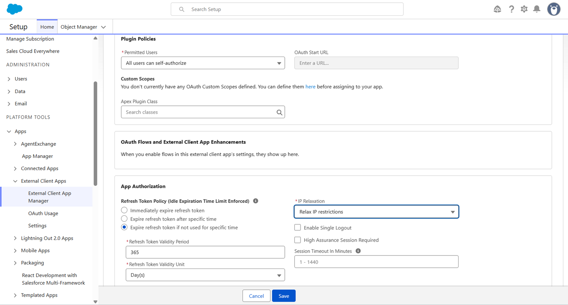This screenshot has width=568, height=305.
Task: Click the Session Timeout In Minutes field
Action: [376, 262]
